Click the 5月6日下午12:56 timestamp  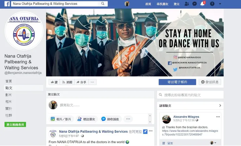(184, 120)
